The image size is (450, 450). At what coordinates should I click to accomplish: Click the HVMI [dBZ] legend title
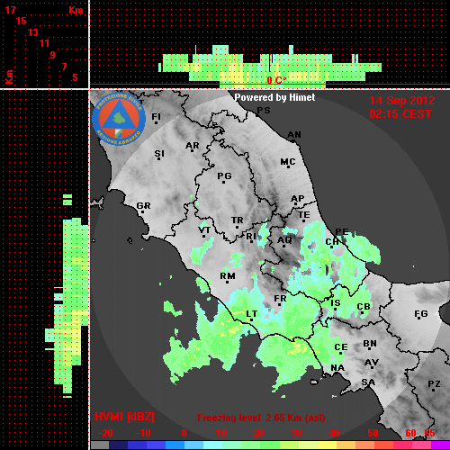tap(124, 417)
